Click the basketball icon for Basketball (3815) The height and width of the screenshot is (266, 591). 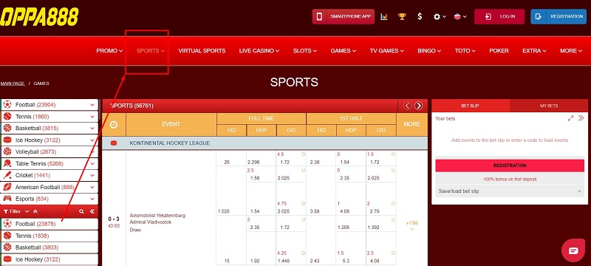pyautogui.click(x=7, y=128)
